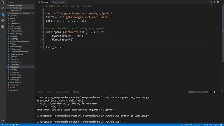Collapse the Programmieren in Python 3.6 folder
Screen dimensions: 224x126
click(x=20, y=13)
